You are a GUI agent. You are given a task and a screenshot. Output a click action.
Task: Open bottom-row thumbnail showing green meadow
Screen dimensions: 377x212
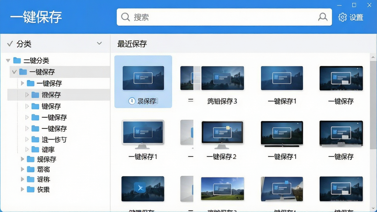(x=222, y=189)
